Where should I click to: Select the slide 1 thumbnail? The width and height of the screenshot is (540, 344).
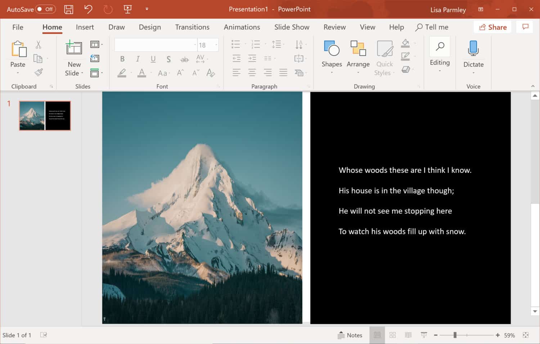pyautogui.click(x=45, y=116)
